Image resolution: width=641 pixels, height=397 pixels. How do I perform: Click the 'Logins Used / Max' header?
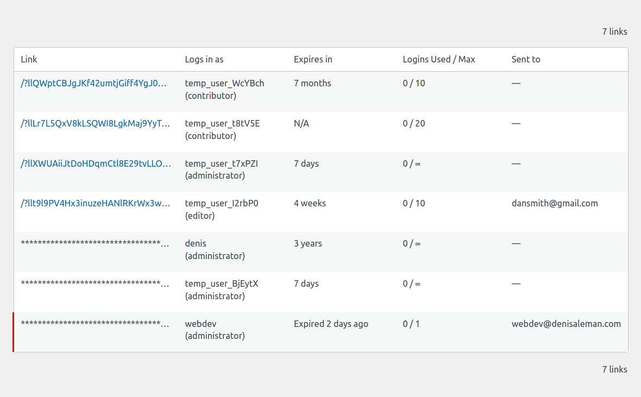(439, 59)
